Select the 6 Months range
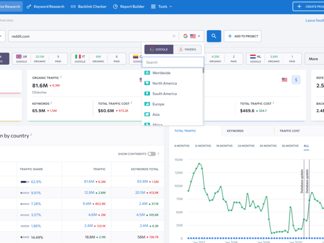Image resolution: width=324 pixels, height=243 pixels. tap(182, 146)
